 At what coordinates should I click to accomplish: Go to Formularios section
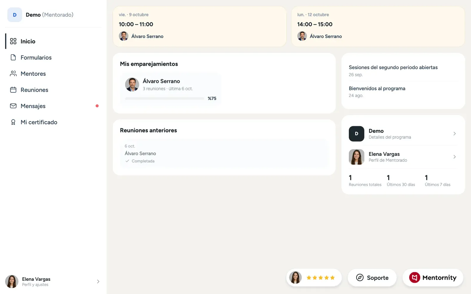[53, 57]
